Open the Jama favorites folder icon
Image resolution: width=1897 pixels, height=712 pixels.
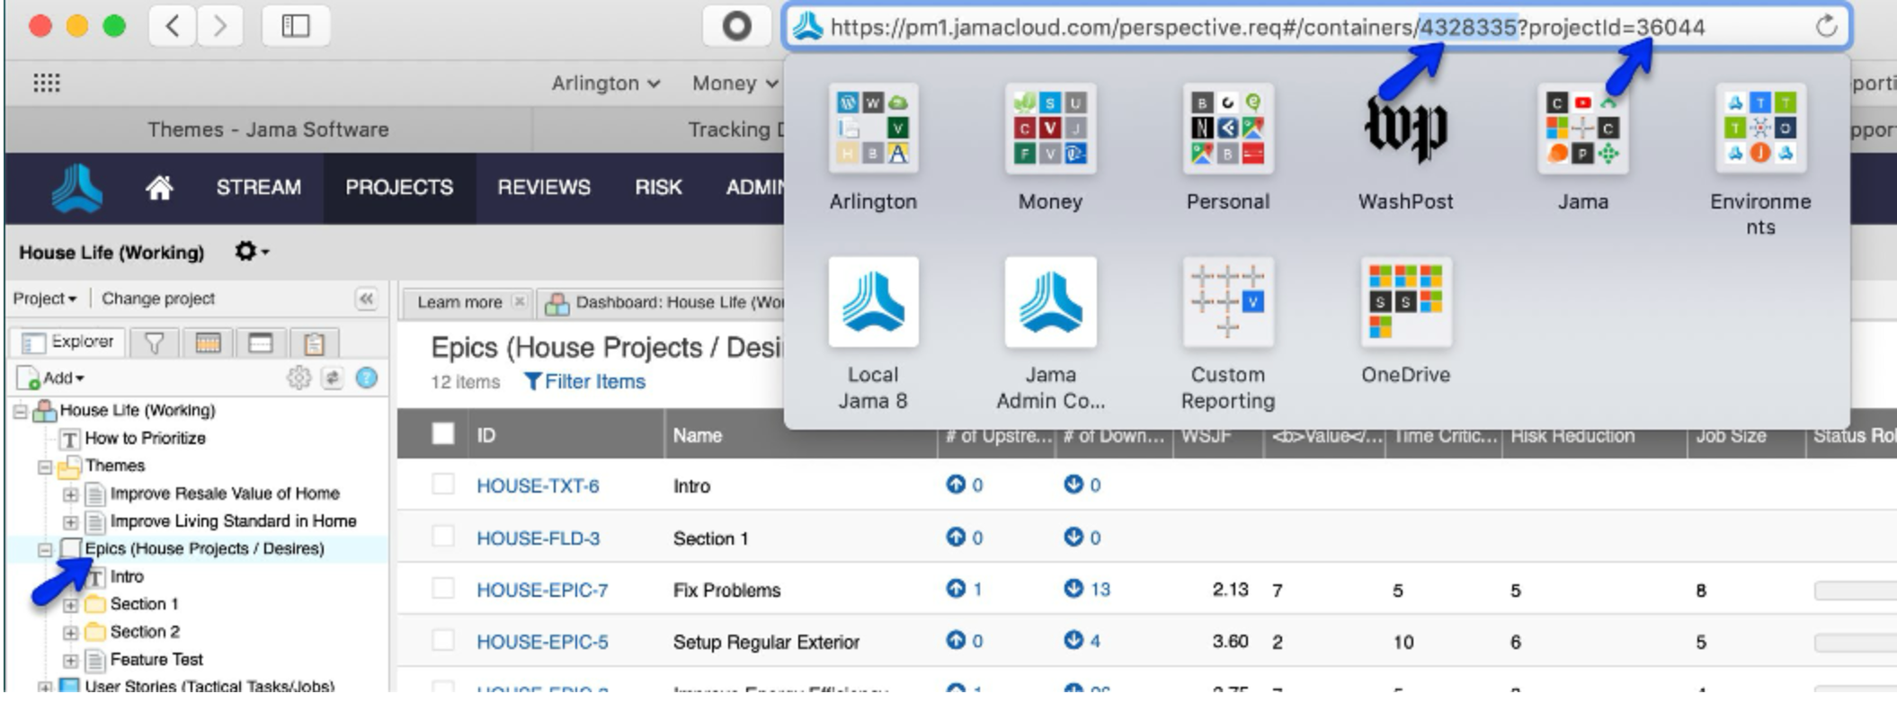(x=1582, y=129)
